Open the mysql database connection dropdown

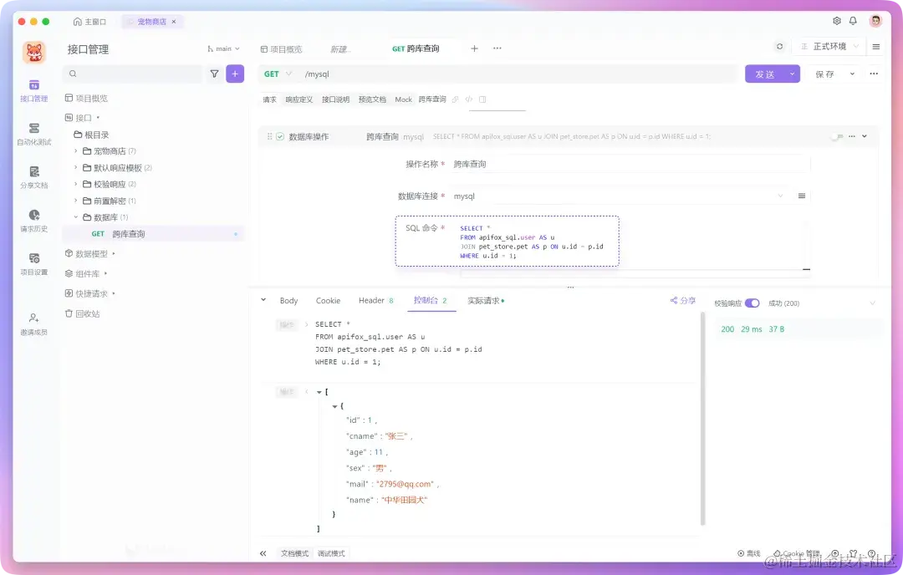[x=619, y=196]
